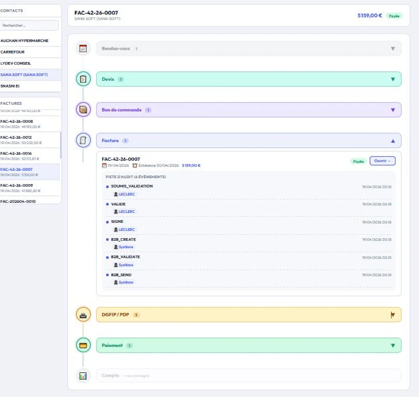This screenshot has width=419, height=397.
Task: Click the user icon under VALIDE event
Action: (x=116, y=212)
